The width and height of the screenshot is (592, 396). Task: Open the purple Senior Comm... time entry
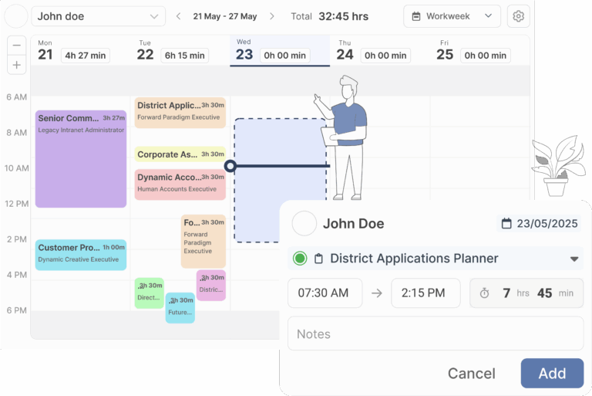81,158
